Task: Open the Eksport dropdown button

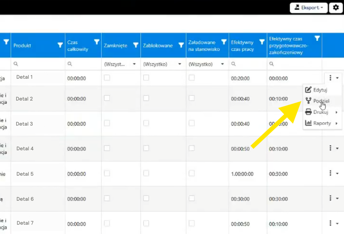Action: tap(308, 8)
